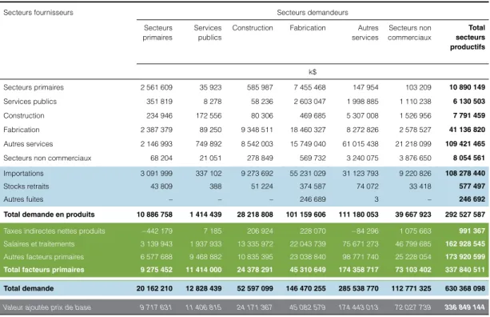
Task: Click the 'Total secteurs productifs' column header
Action: (x=468, y=38)
